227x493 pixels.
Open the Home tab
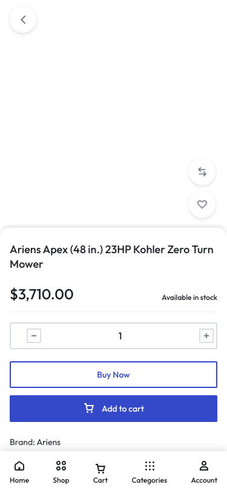[x=19, y=472]
